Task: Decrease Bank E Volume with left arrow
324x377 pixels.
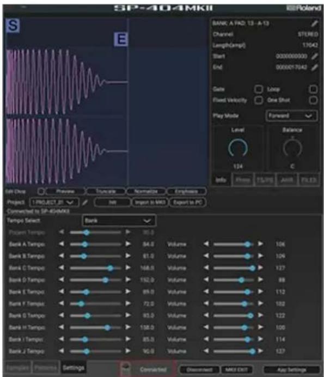Action: coord(206,291)
